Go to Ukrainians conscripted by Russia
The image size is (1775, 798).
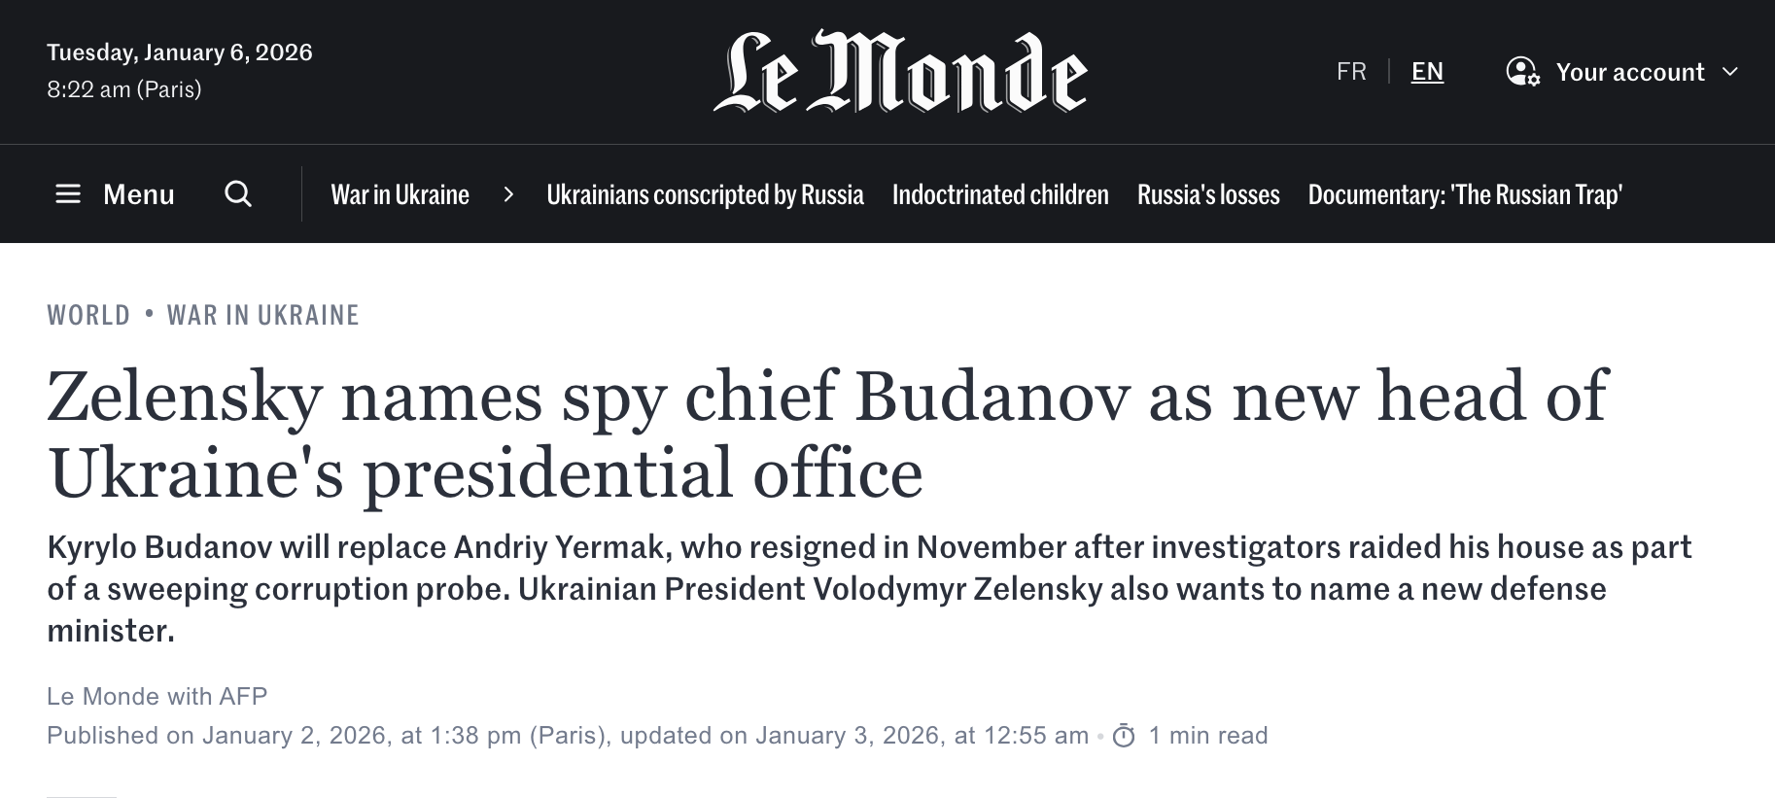coord(705,194)
